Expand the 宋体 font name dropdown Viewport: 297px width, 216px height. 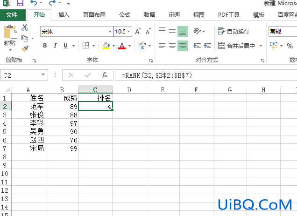click(x=110, y=31)
